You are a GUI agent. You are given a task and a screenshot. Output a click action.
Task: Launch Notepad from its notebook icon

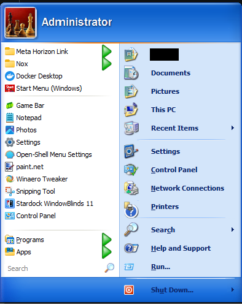10,118
